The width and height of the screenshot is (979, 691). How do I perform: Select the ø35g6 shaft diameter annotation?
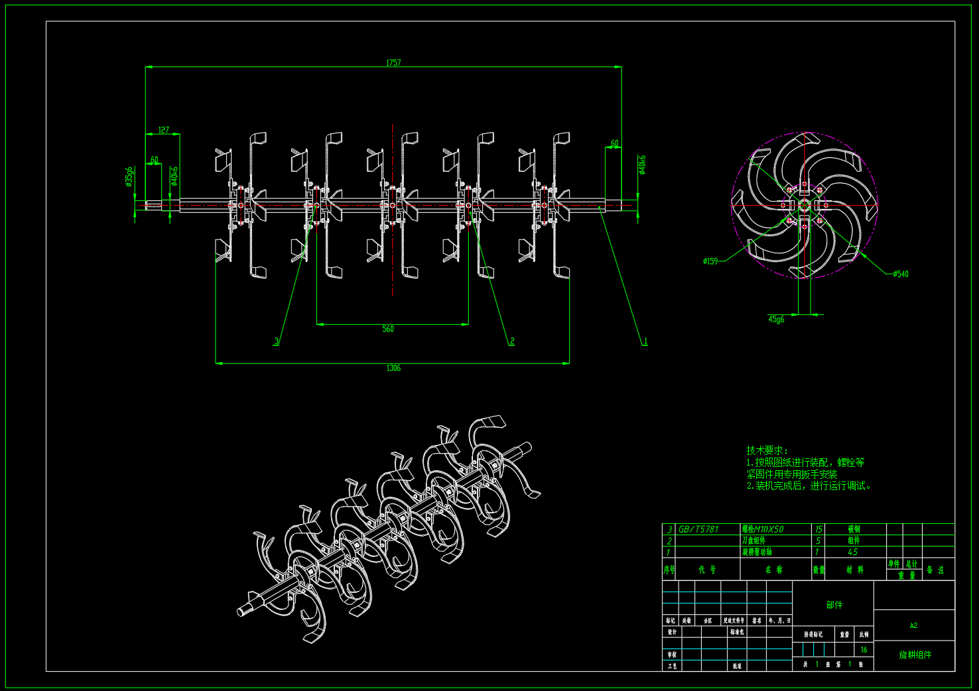pos(129,177)
